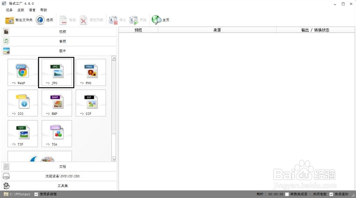Click the Picosmos tile below TIF

(x=40, y=156)
